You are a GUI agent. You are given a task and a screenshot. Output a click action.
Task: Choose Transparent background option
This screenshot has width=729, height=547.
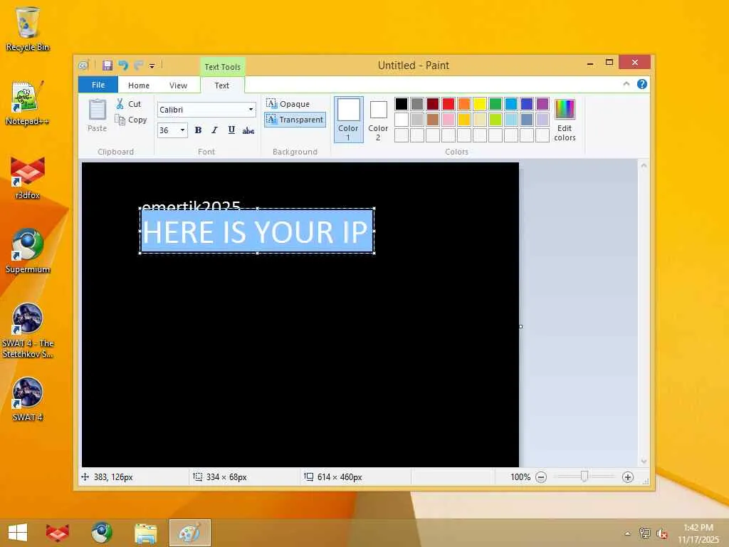[295, 120]
